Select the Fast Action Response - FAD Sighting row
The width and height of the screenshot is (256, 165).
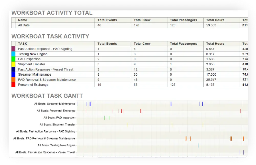tap(130, 49)
